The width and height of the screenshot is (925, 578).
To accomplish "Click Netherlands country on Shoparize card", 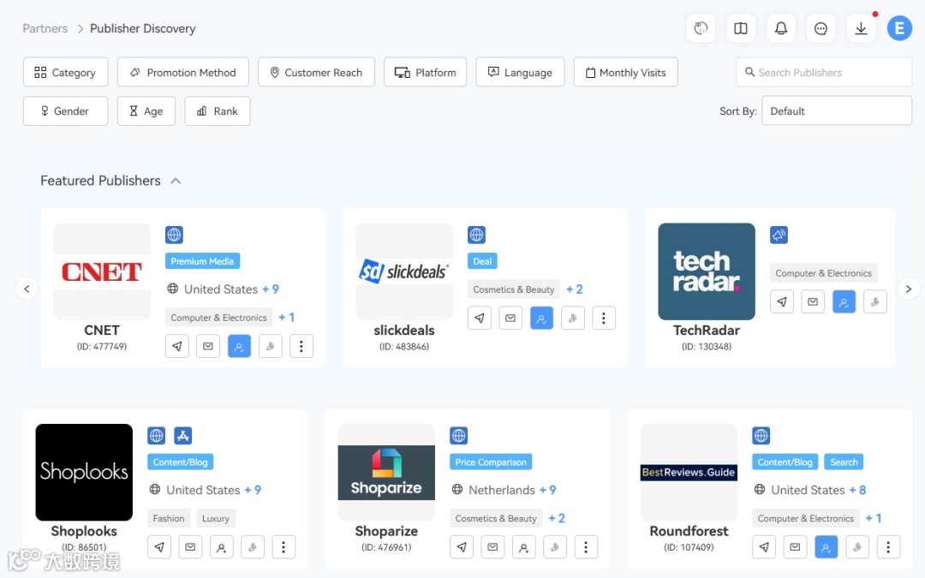I will click(501, 490).
